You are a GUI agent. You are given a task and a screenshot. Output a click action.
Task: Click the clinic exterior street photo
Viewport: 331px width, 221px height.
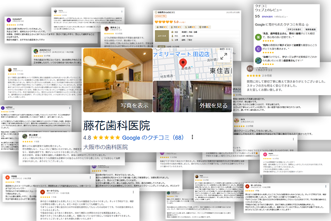pyautogui.click(x=192, y=96)
